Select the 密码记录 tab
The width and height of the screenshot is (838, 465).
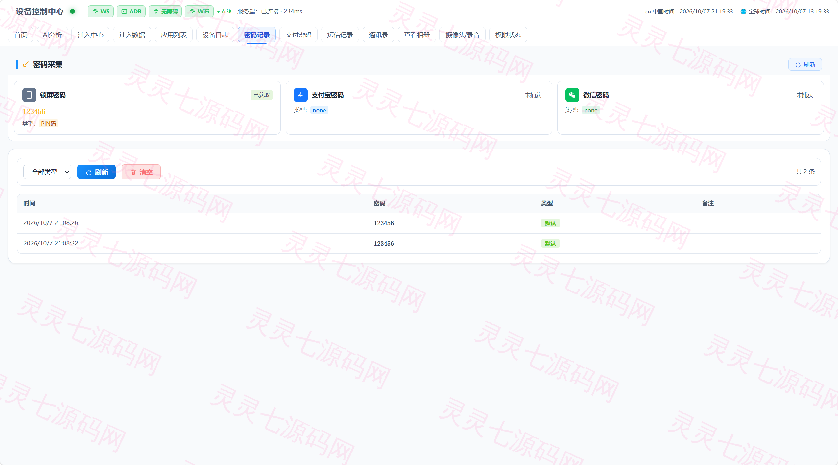click(257, 35)
